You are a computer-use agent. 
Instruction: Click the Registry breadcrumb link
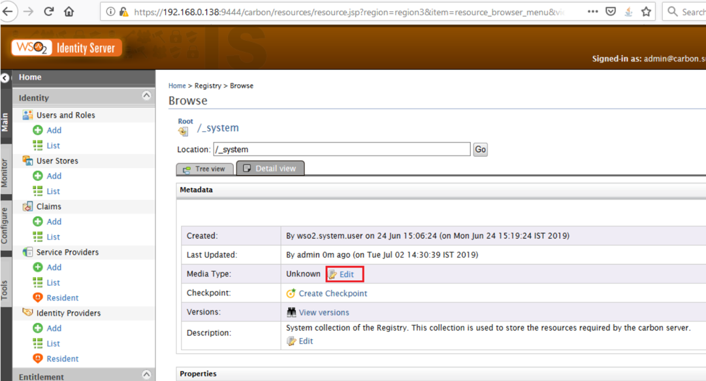(208, 86)
